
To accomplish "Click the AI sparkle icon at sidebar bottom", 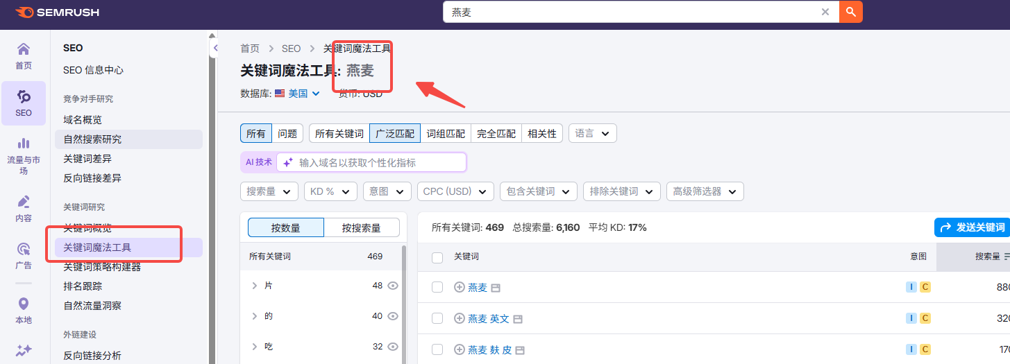I will pyautogui.click(x=24, y=351).
